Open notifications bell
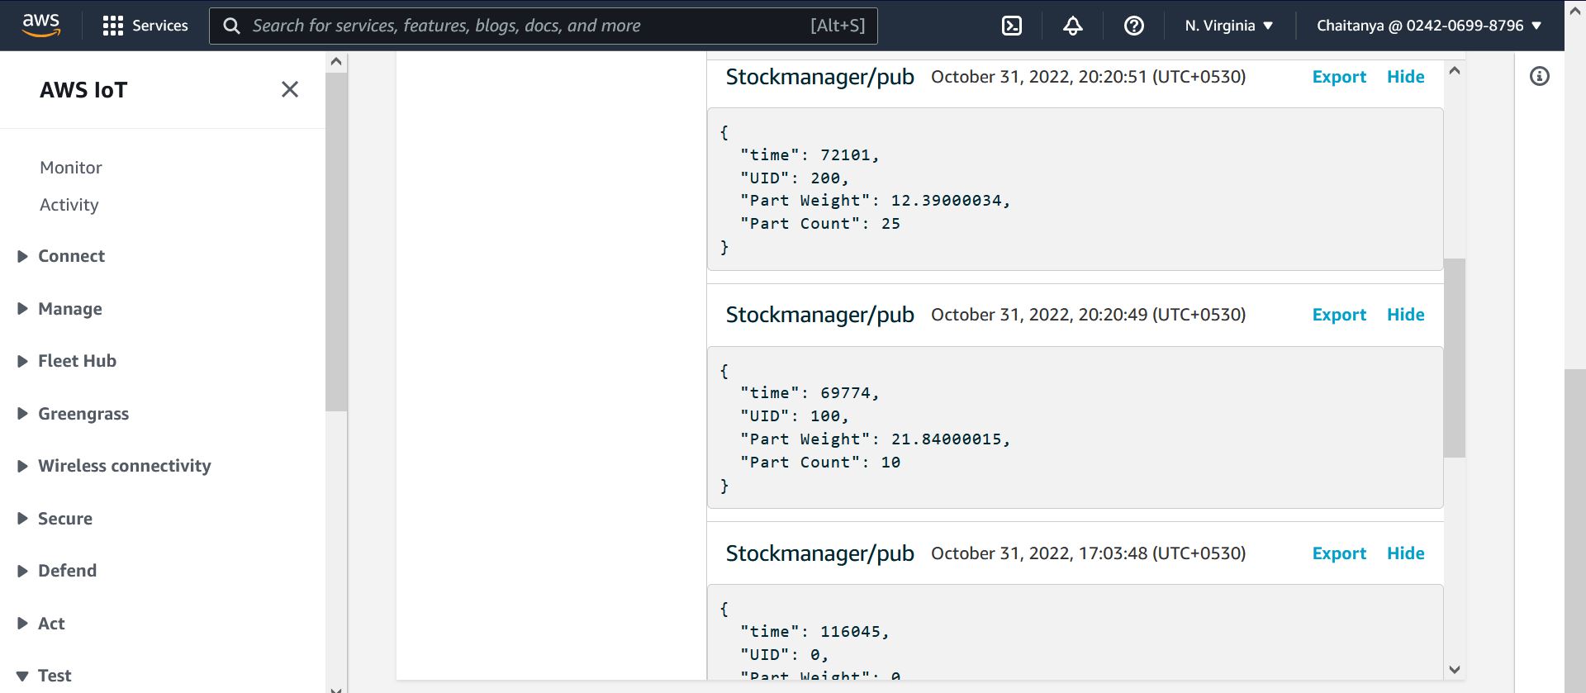This screenshot has height=693, width=1586. [1073, 26]
